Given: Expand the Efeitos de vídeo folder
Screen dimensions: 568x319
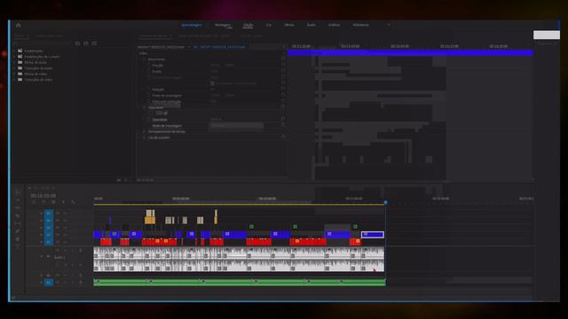Looking at the screenshot, I should pyautogui.click(x=15, y=74).
